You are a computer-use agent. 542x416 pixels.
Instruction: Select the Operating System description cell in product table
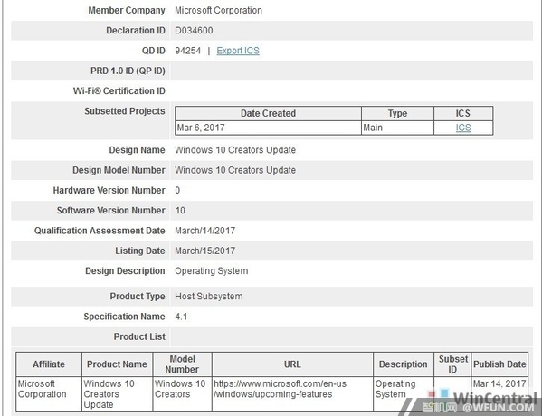pyautogui.click(x=403, y=394)
